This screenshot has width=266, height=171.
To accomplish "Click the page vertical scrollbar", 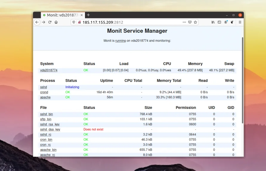I will click(x=242, y=80).
